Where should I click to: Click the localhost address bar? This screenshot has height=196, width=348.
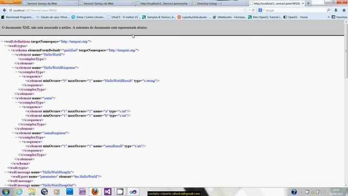127,10
